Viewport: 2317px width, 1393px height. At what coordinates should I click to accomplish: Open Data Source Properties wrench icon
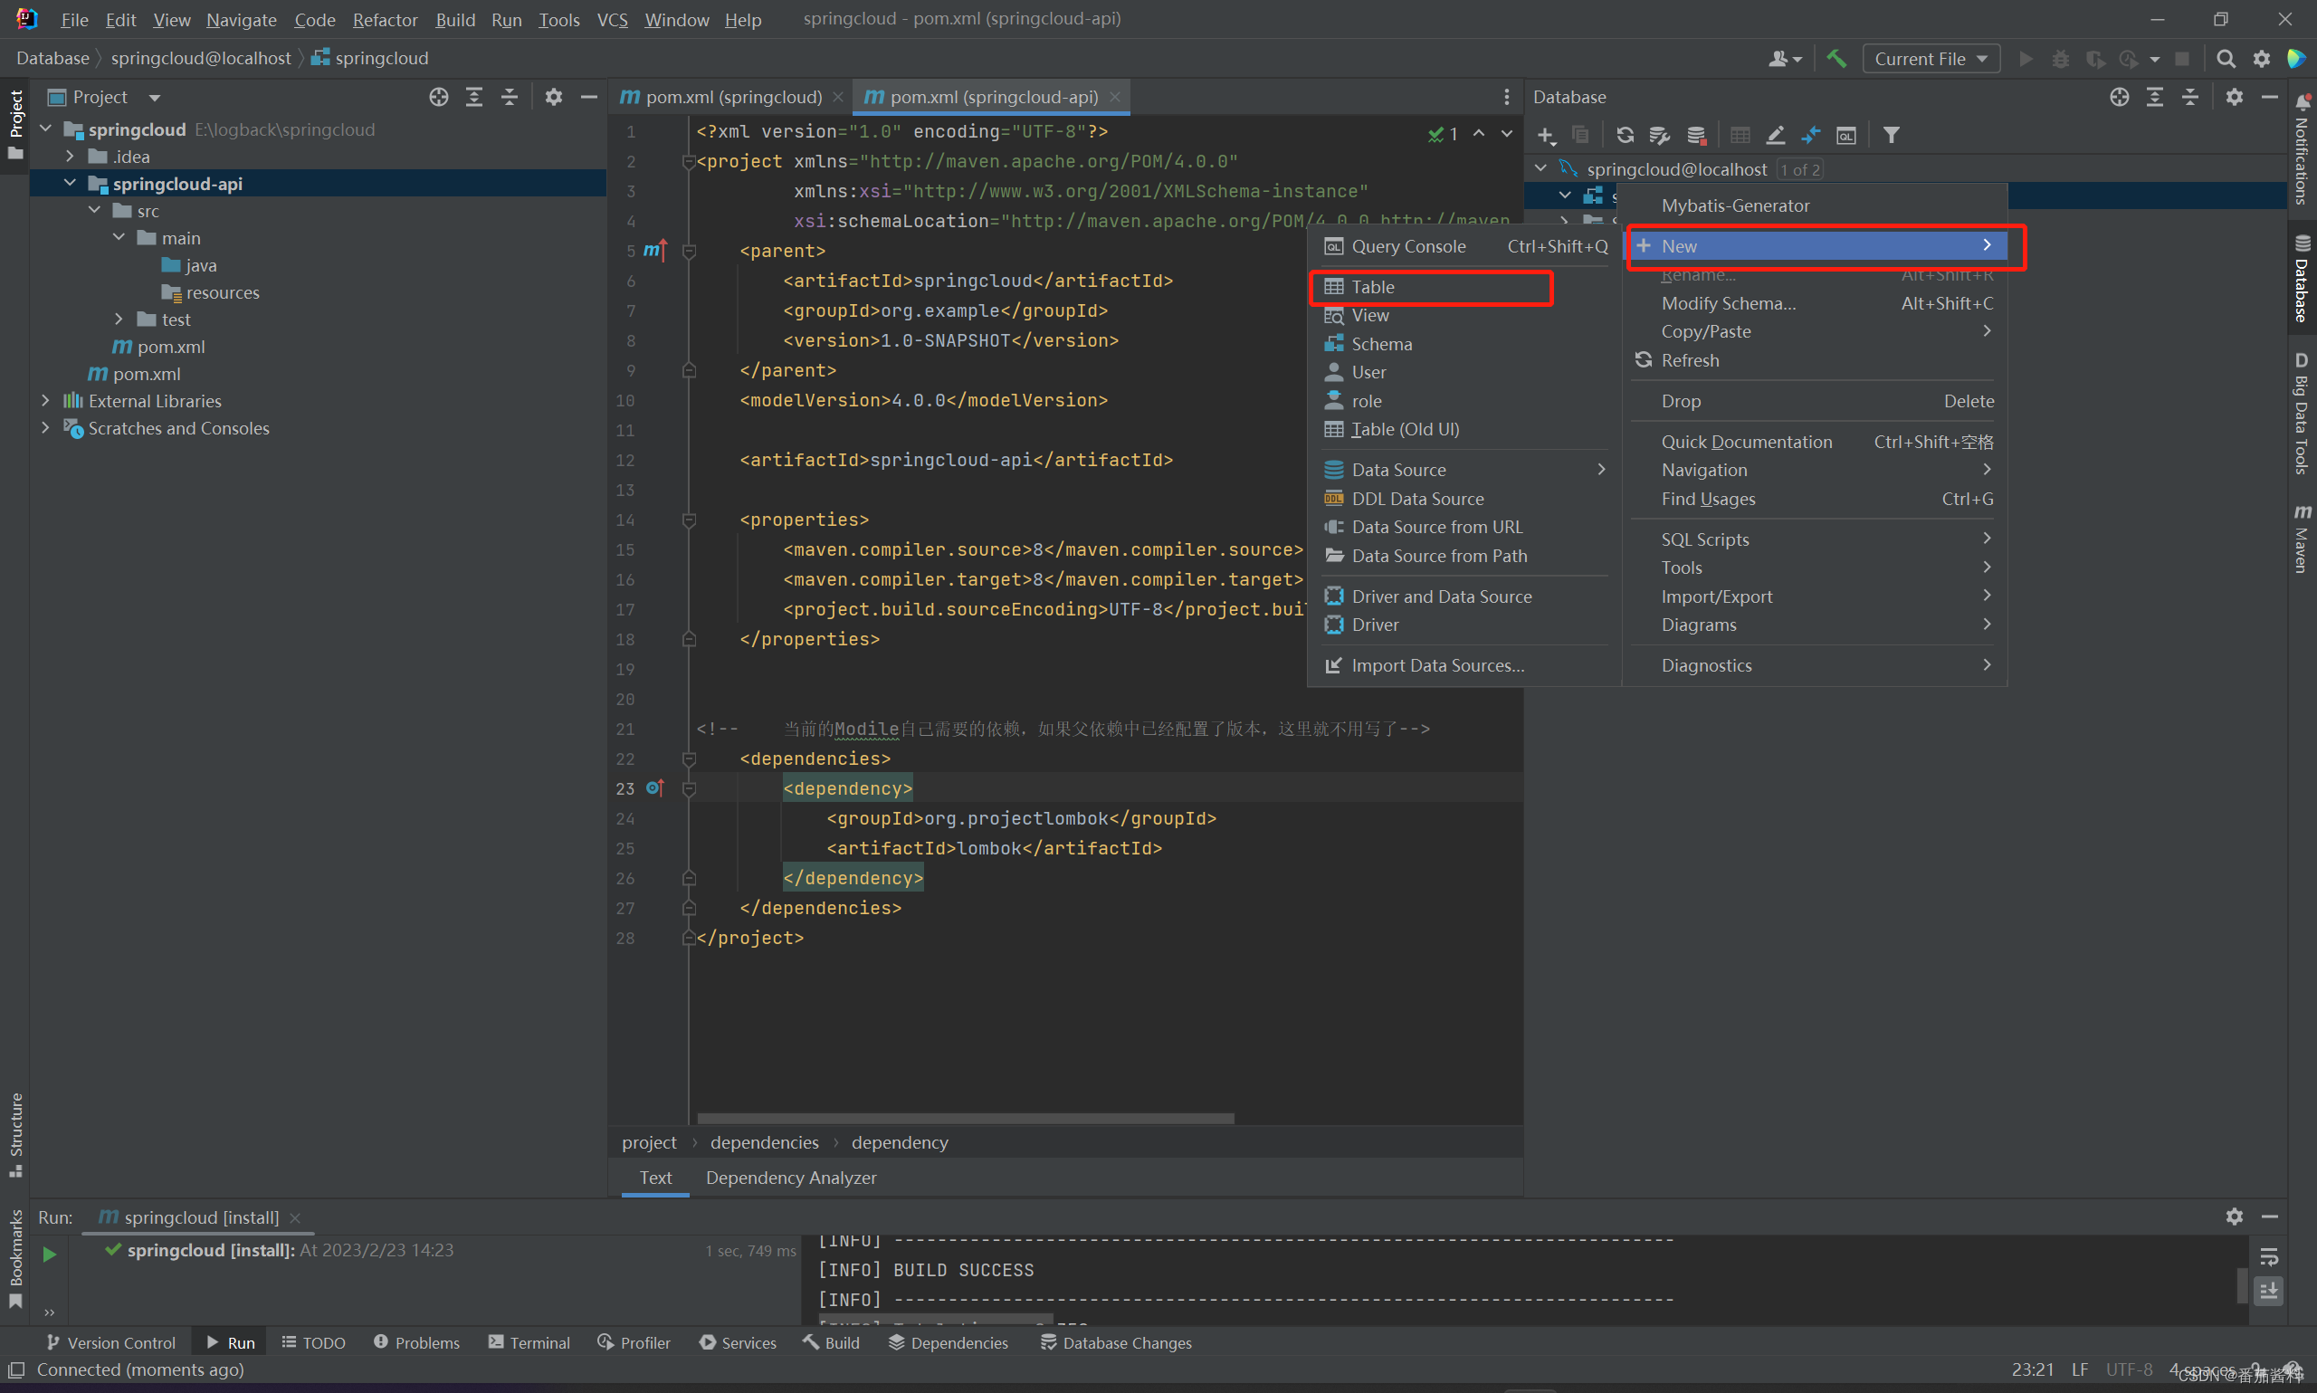click(x=1659, y=135)
